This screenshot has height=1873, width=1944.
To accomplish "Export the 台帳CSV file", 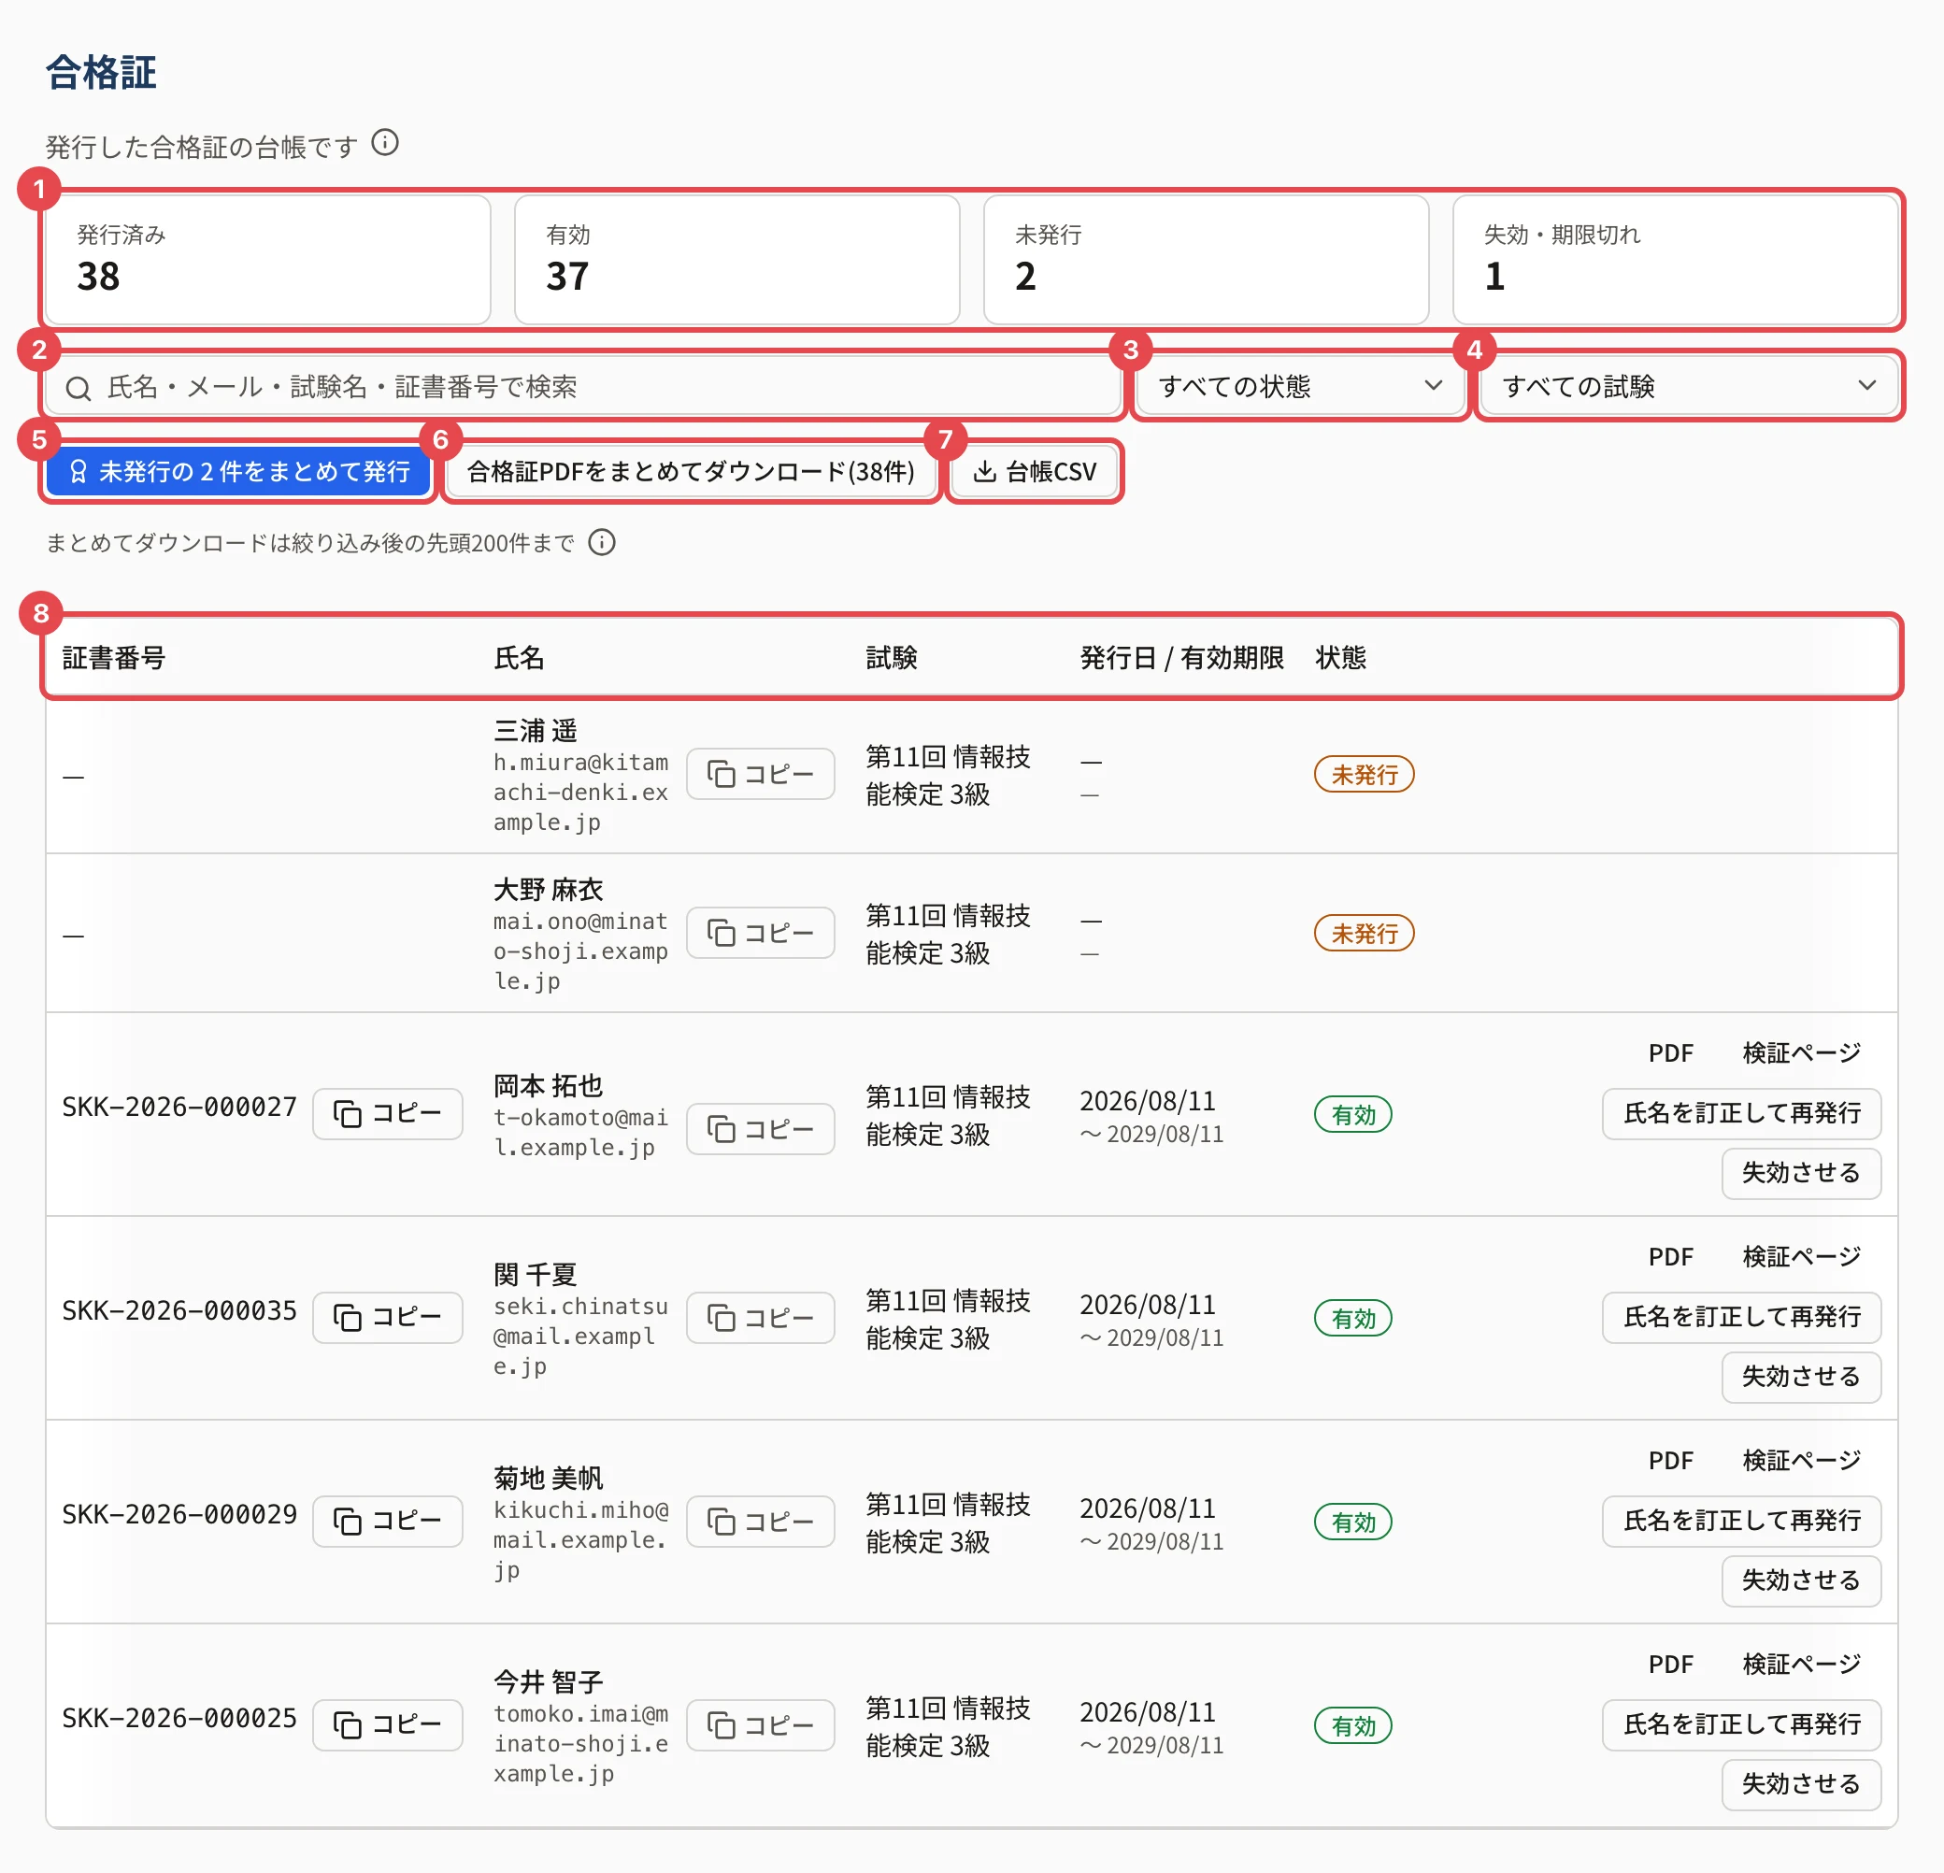I will (x=1035, y=471).
